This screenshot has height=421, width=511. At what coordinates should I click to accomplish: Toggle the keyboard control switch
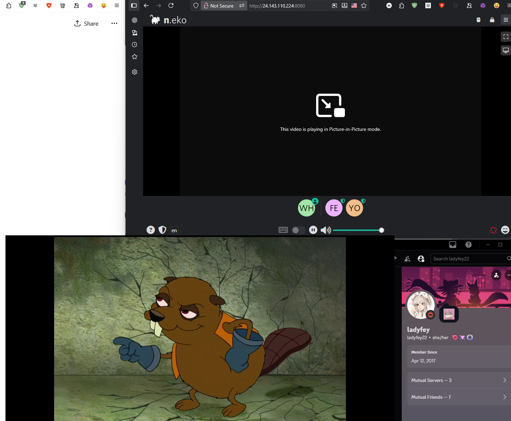coord(298,230)
